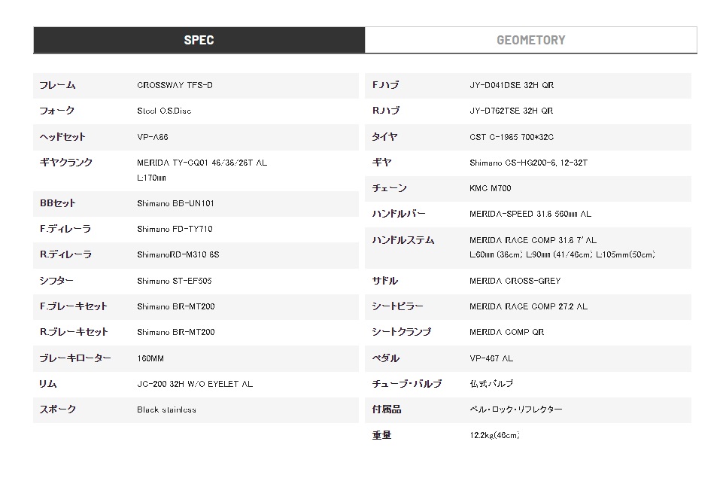Click stem lengths line L:60mm (38cm)
723x478 pixels.
tap(496, 254)
